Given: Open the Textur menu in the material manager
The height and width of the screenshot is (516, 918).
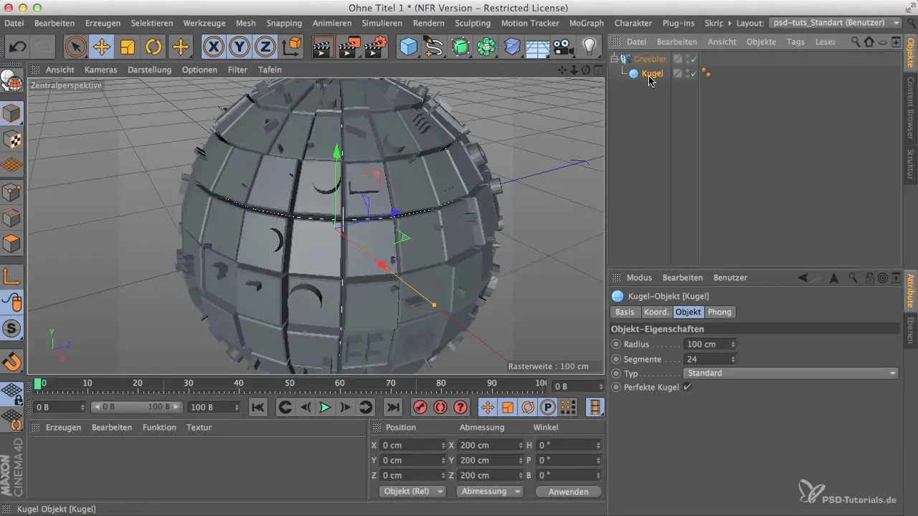Looking at the screenshot, I should pyautogui.click(x=199, y=427).
